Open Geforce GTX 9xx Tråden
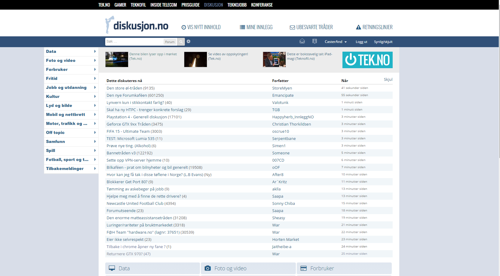This screenshot has height=276, width=500. pos(135,124)
